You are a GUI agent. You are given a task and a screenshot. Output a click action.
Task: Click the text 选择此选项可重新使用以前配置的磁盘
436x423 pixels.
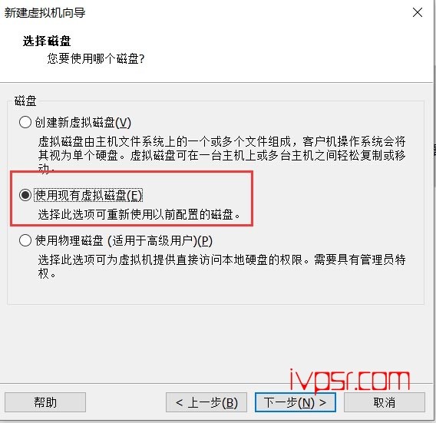(139, 214)
